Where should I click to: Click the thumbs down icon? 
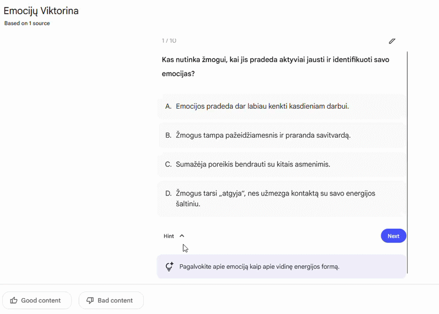tap(90, 300)
